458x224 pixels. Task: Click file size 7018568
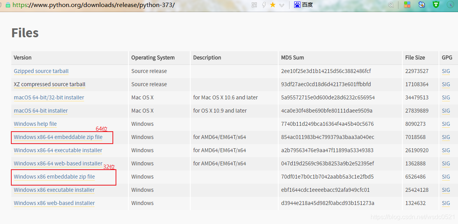click(x=415, y=137)
